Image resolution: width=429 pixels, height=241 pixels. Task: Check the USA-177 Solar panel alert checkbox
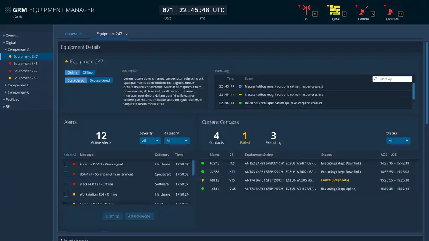pyautogui.click(x=66, y=174)
